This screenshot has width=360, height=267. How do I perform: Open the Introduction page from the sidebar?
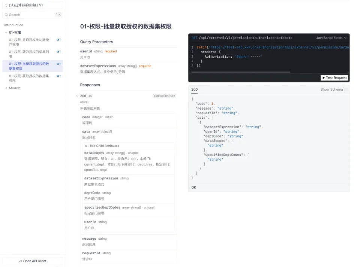(x=13, y=25)
